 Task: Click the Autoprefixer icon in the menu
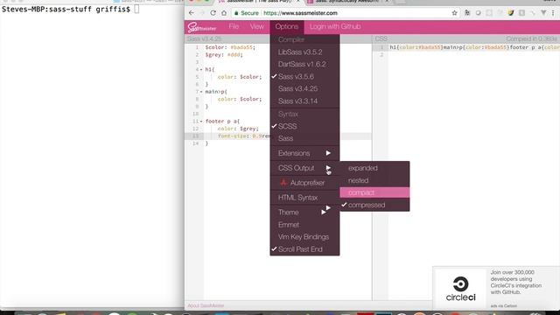(x=283, y=183)
